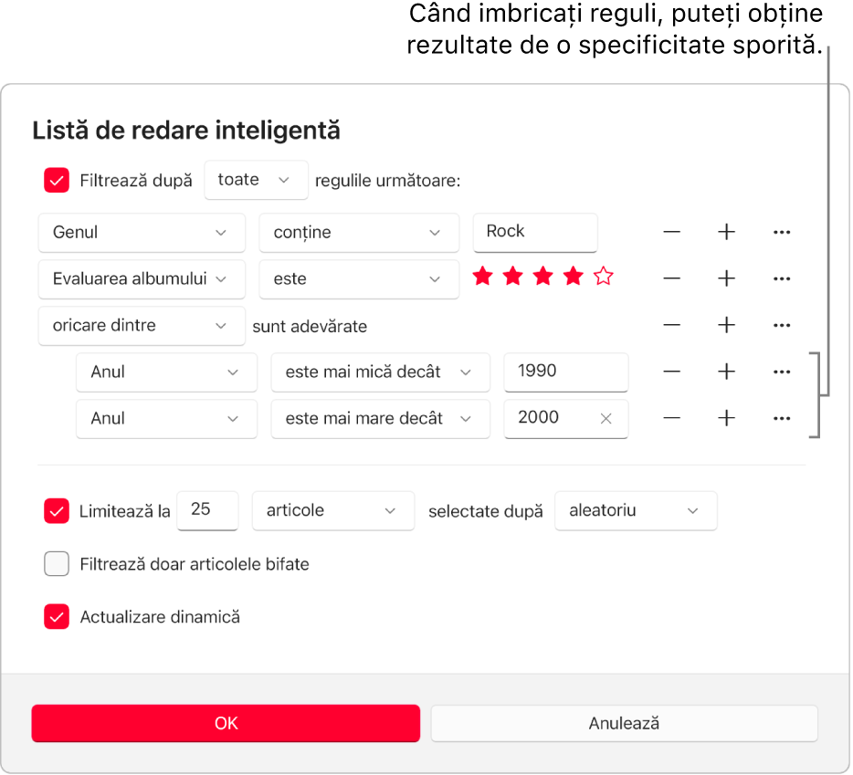
Task: Remove the oricare dintre rule group
Action: [671, 326]
